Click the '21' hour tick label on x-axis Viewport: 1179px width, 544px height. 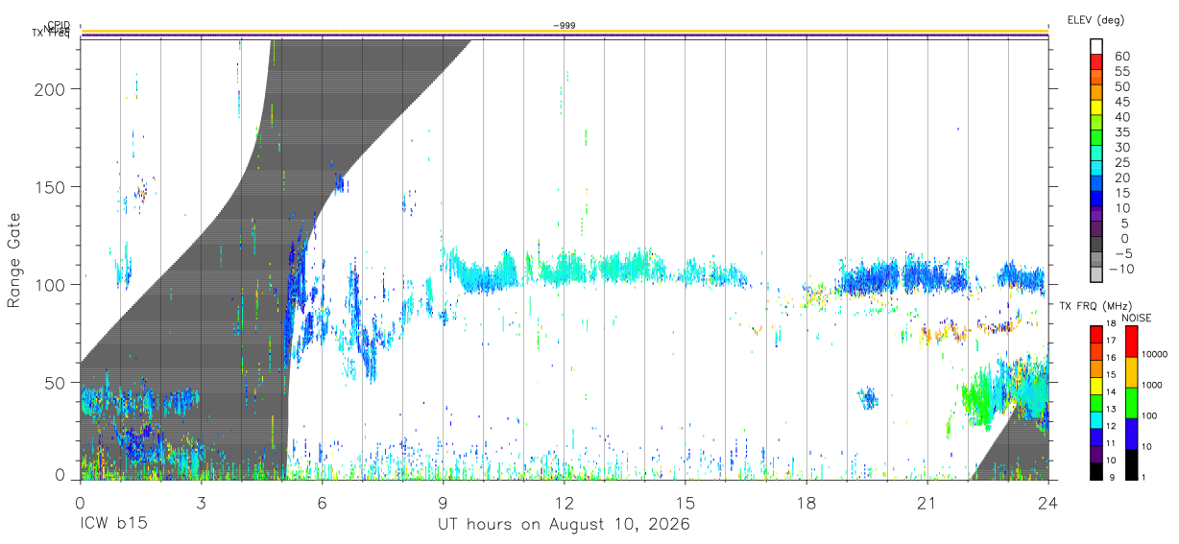click(926, 503)
